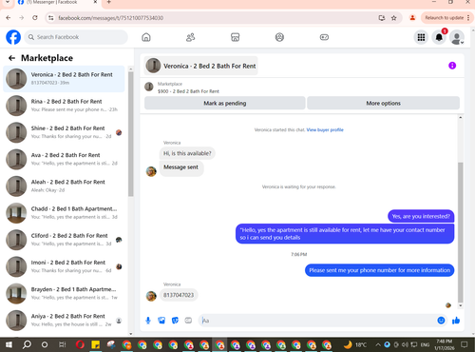Attach a photo with the image icon
This screenshot has height=352, width=475.
point(161,321)
